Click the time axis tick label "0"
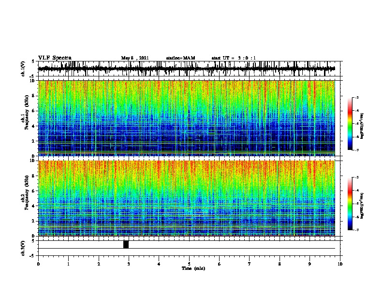 tap(38, 264)
